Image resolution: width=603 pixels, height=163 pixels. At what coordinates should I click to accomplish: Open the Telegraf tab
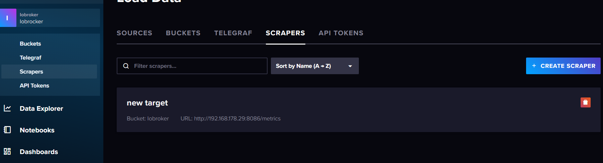(x=233, y=33)
